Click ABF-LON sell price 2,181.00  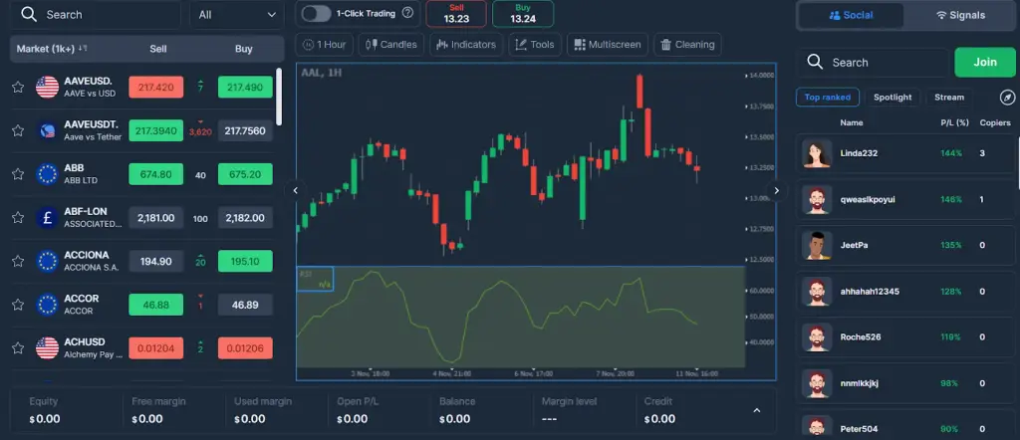[x=156, y=218]
